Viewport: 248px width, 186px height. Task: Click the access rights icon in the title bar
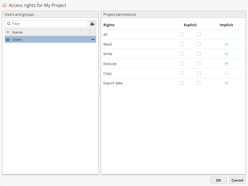(4, 5)
